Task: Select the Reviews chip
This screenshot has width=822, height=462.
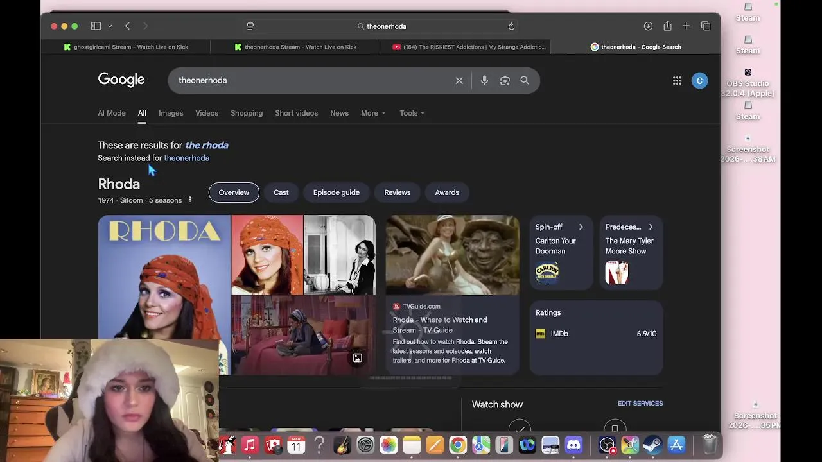Action: 397,193
